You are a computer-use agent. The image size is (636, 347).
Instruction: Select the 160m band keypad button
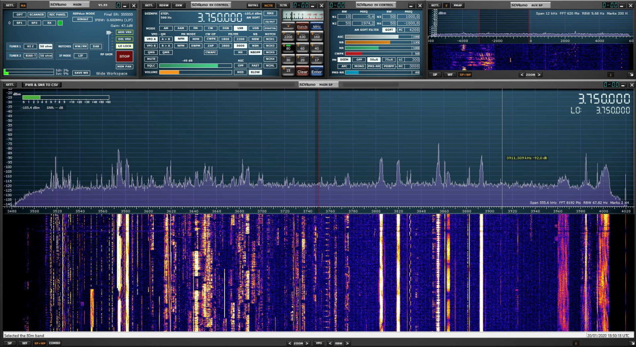point(316,36)
